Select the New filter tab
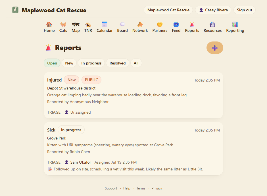This screenshot has height=196, width=267. (69, 63)
